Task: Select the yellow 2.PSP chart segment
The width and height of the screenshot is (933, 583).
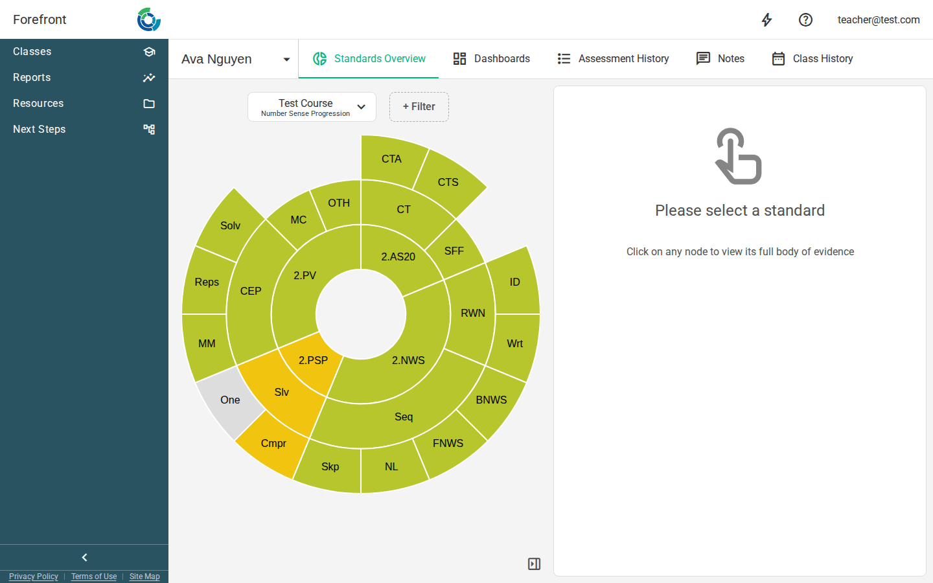Action: tap(312, 361)
